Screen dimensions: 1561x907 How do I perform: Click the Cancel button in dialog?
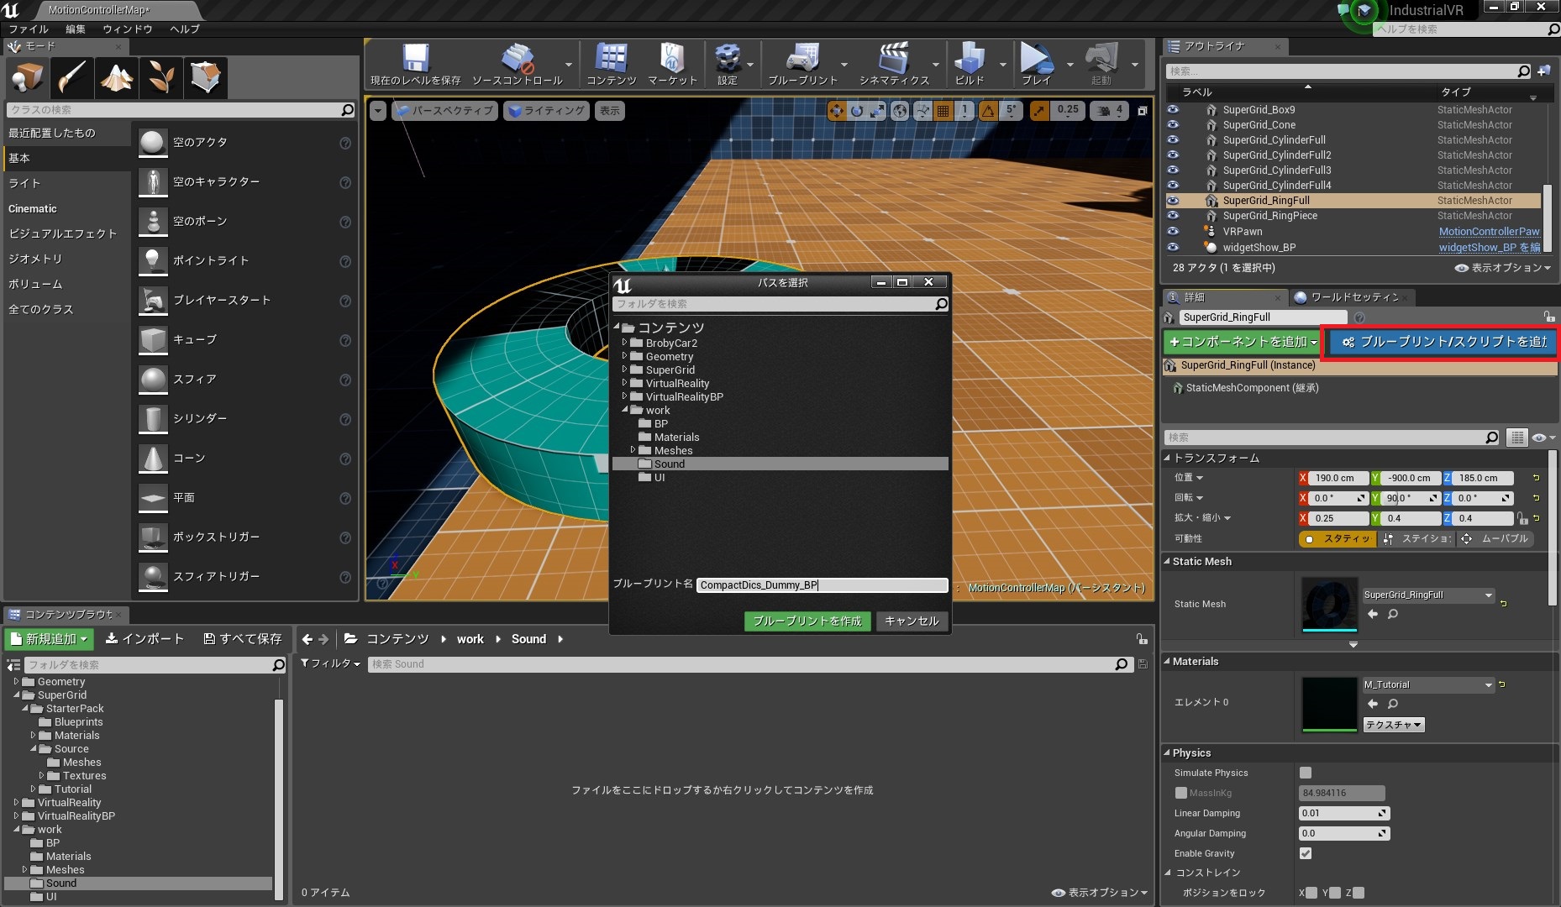912,621
